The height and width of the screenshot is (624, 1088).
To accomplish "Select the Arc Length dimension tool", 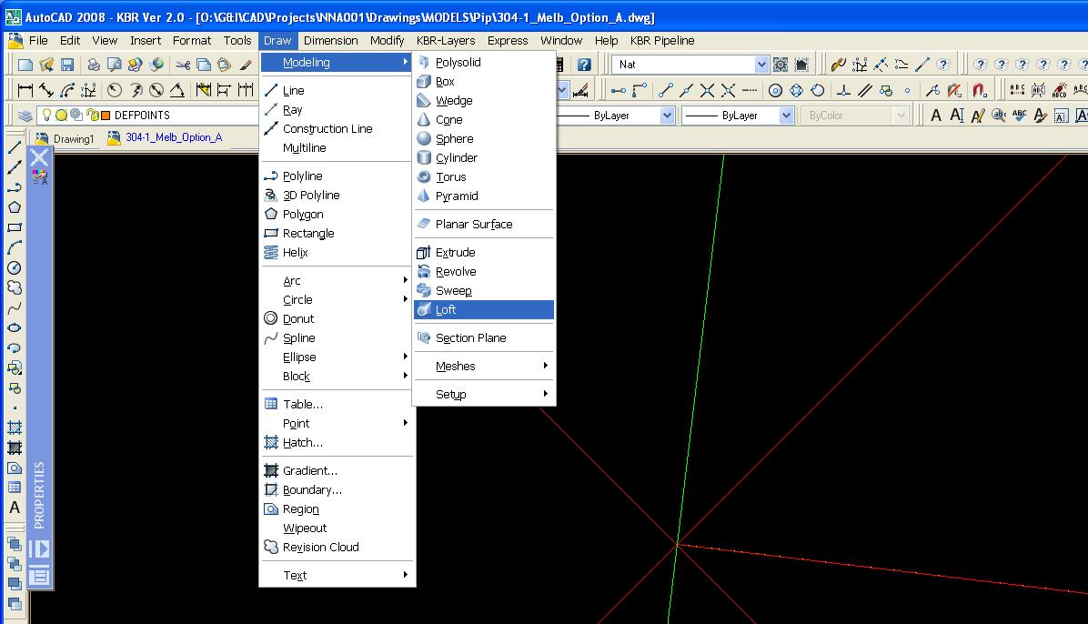I will point(67,90).
